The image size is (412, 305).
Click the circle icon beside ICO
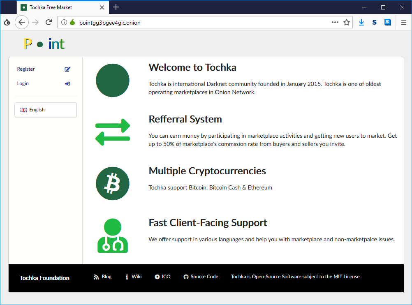pyautogui.click(x=157, y=277)
